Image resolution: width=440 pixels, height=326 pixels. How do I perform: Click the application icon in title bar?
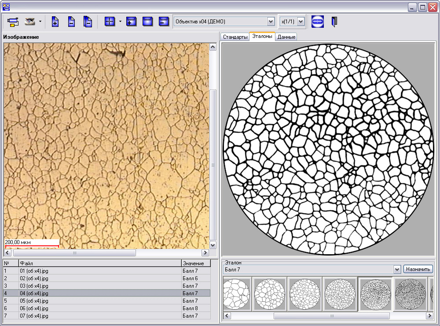(x=6, y=7)
